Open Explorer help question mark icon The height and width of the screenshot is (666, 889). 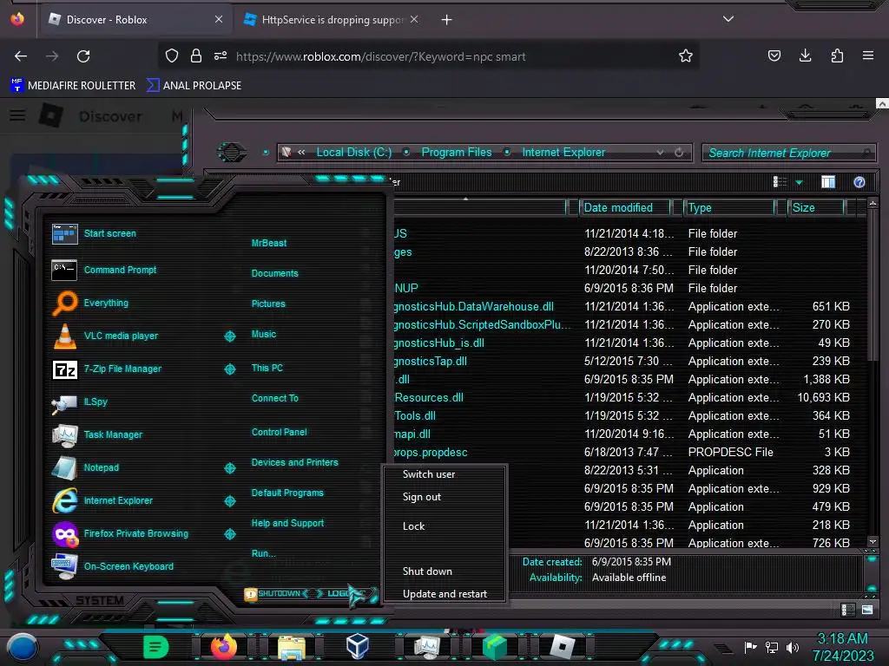859,182
